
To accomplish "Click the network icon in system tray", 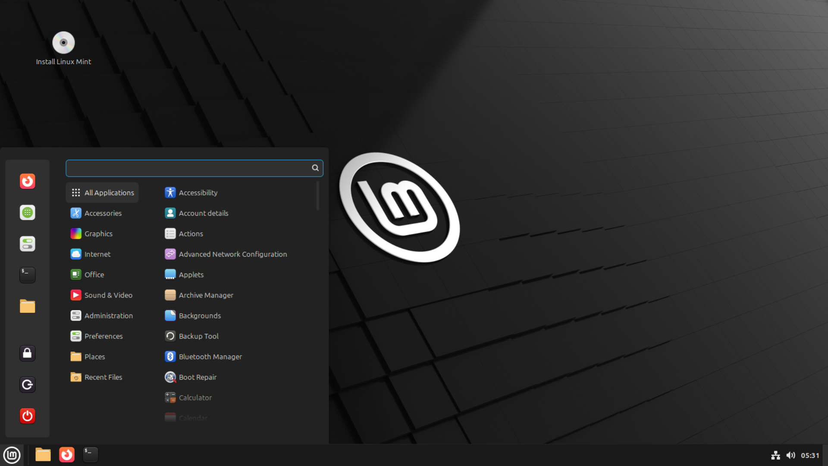I will (x=775, y=455).
